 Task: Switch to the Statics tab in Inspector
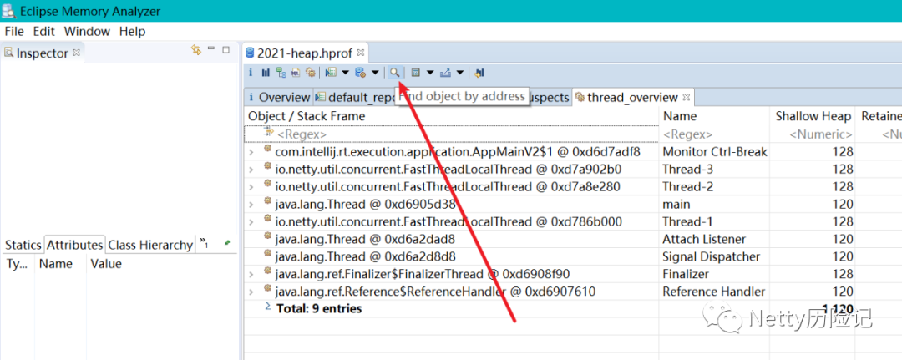23,245
